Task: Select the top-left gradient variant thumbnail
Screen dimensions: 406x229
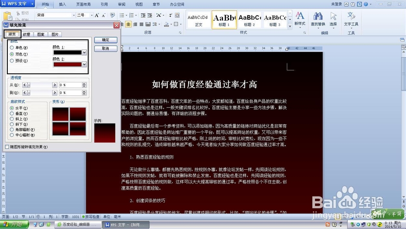Action: click(60, 114)
